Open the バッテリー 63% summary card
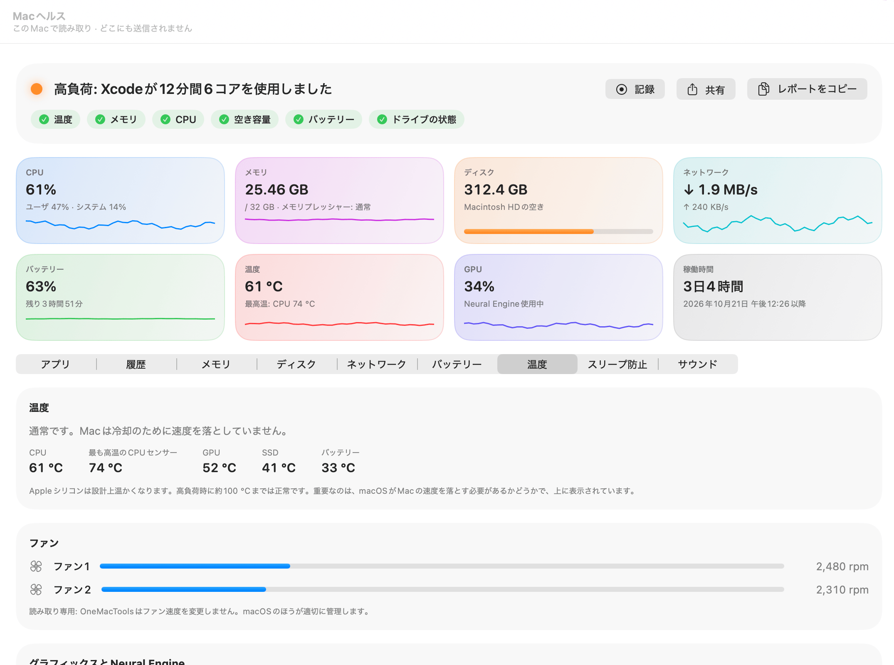This screenshot has height=665, width=894. pos(120,297)
